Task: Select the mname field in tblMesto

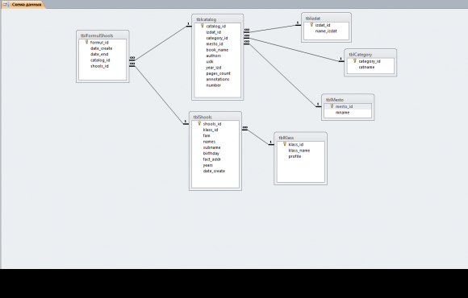Action: coord(342,112)
